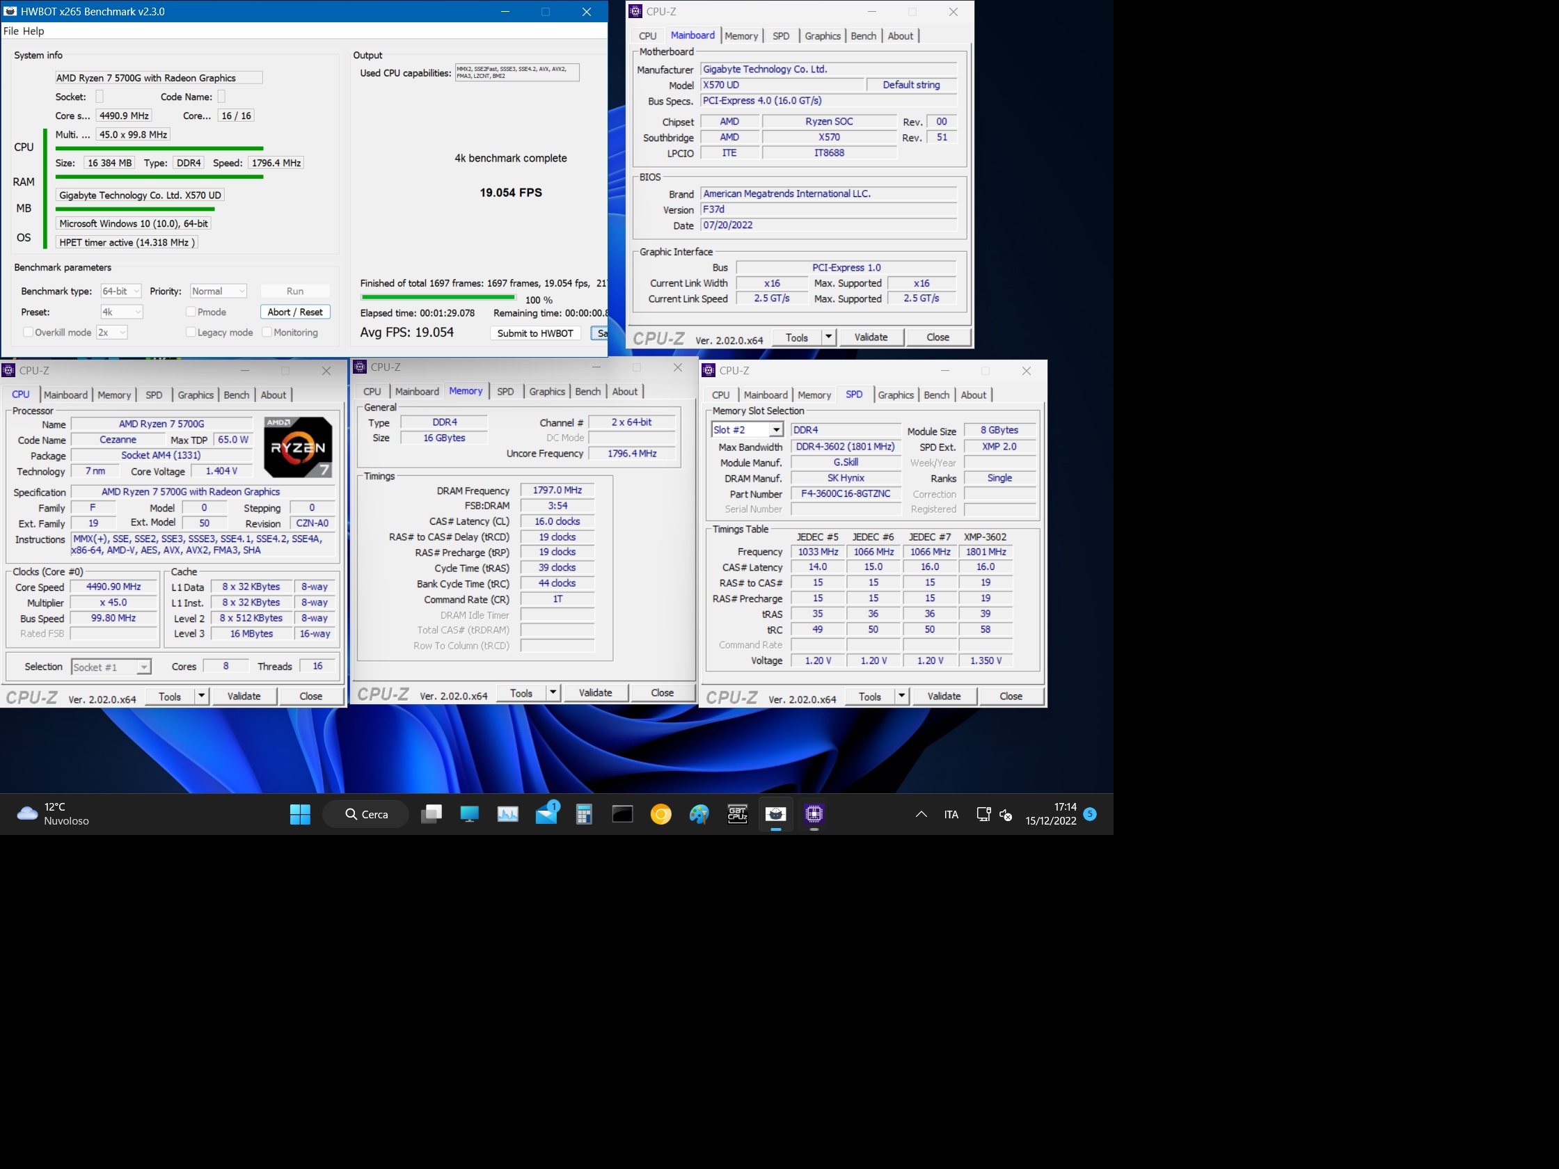Click Validate in the Mainboard CPU-Z window
Screen dimensions: 1559x1169
tap(871, 337)
